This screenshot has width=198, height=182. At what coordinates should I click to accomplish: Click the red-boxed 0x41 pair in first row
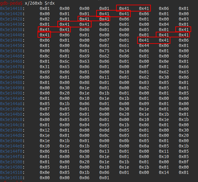(x=133, y=8)
